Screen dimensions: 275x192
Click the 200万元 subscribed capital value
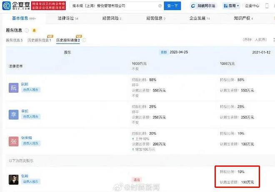pos(159,144)
